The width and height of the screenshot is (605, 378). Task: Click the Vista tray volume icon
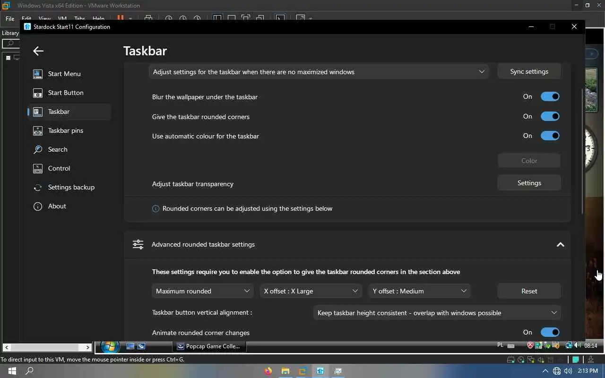pos(579,346)
